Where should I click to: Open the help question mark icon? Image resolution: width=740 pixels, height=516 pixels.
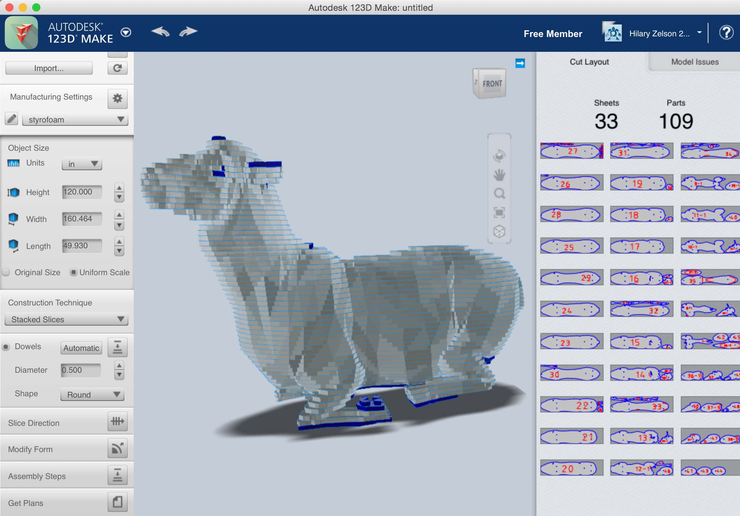(726, 33)
